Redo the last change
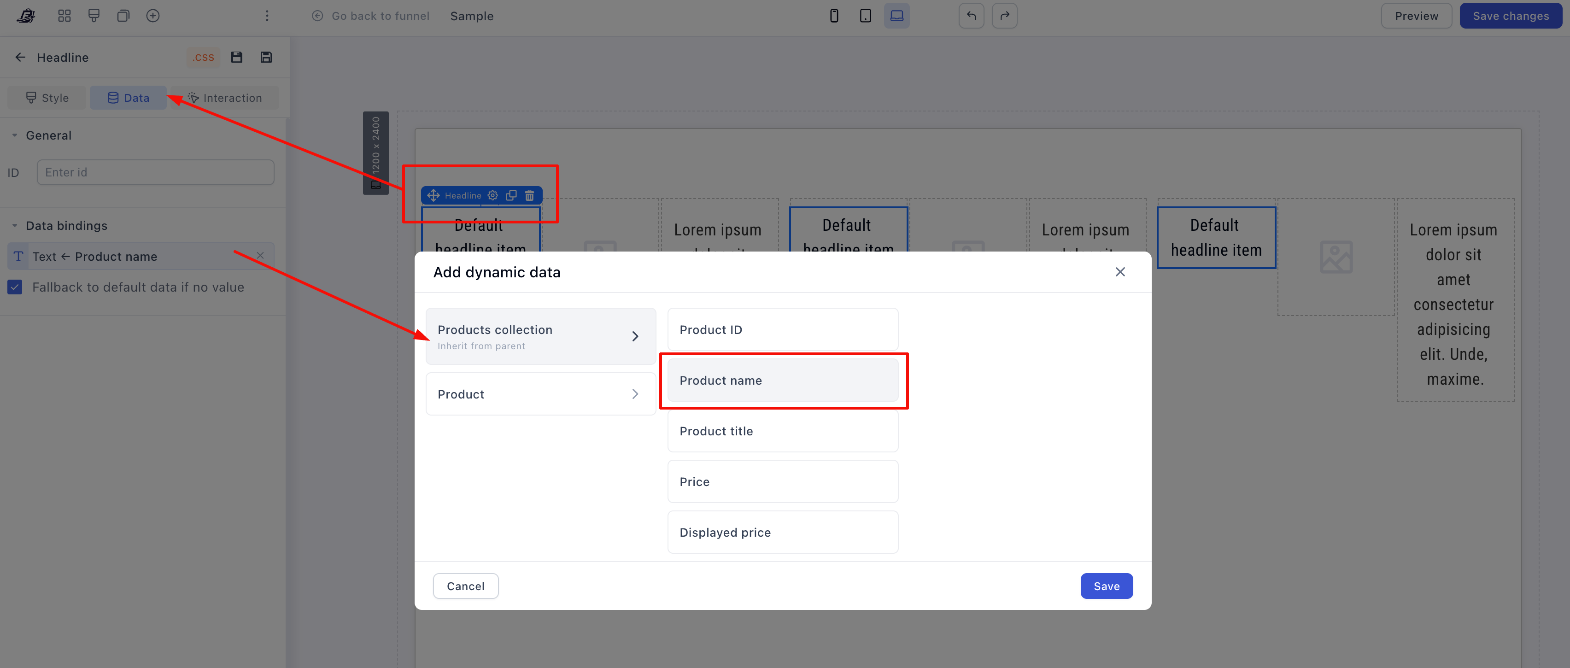 point(1004,16)
